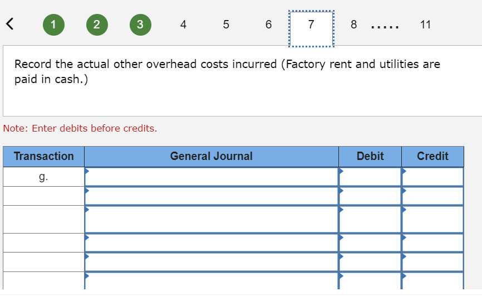Click the second row Credit field
482x296 pixels.
point(432,196)
